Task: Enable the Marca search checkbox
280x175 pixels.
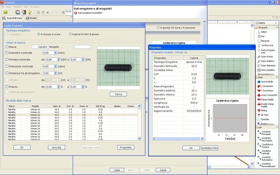Action: [x=7, y=47]
